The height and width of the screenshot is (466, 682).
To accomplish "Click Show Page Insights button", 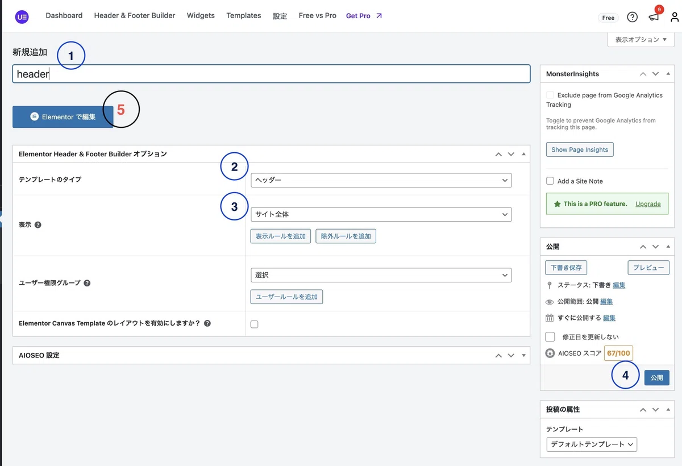I will coord(580,149).
